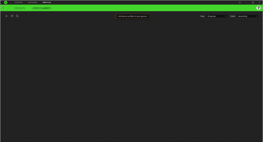Viewport: 263px width, 142px height.
Task: Refresh the linked games list
Action: click(12, 16)
